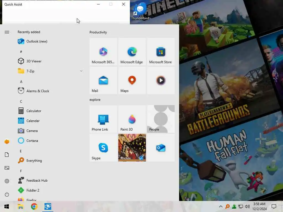The image size is (283, 212).
Task: Open Alarms & Clock
Action: tap(51, 91)
